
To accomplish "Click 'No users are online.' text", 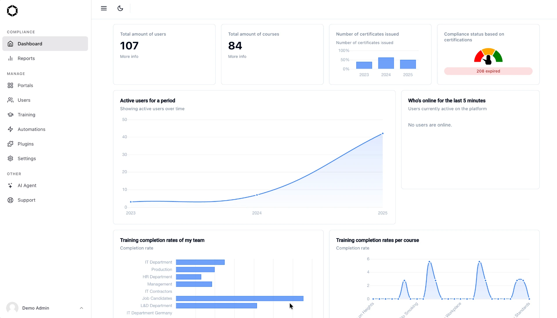I will coord(430,125).
